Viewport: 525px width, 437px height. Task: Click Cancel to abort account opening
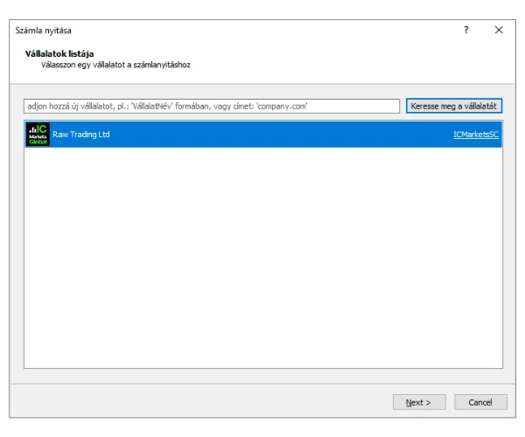tap(480, 402)
